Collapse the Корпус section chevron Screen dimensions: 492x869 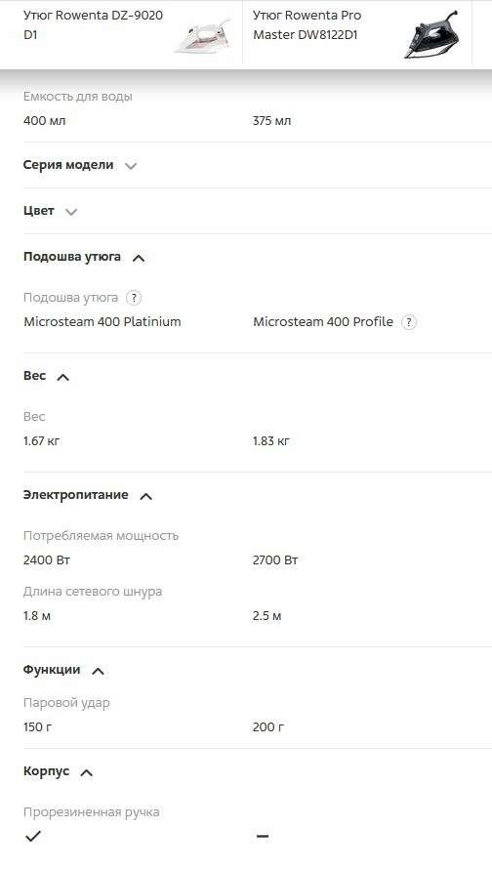pos(87,772)
